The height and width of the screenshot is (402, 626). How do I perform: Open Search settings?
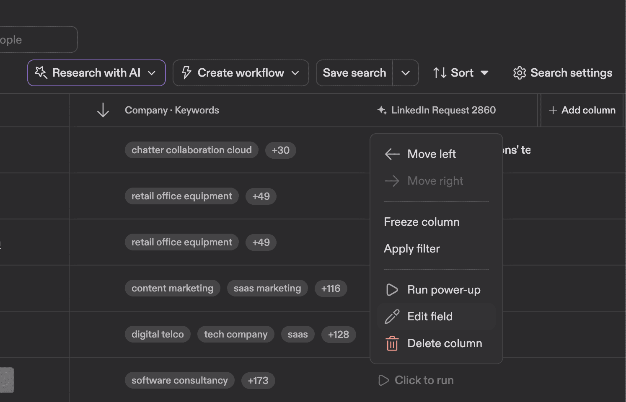point(562,73)
